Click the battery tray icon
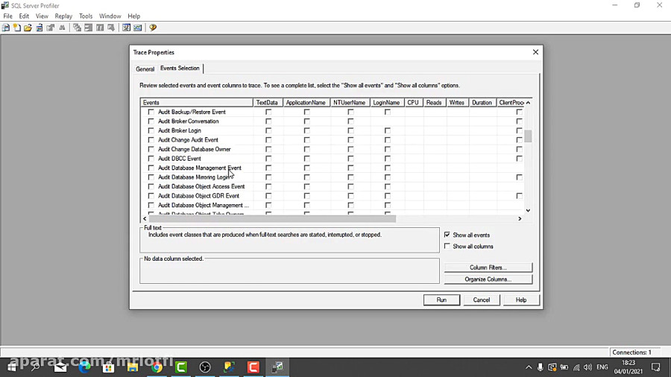This screenshot has height=377, width=671. click(564, 367)
